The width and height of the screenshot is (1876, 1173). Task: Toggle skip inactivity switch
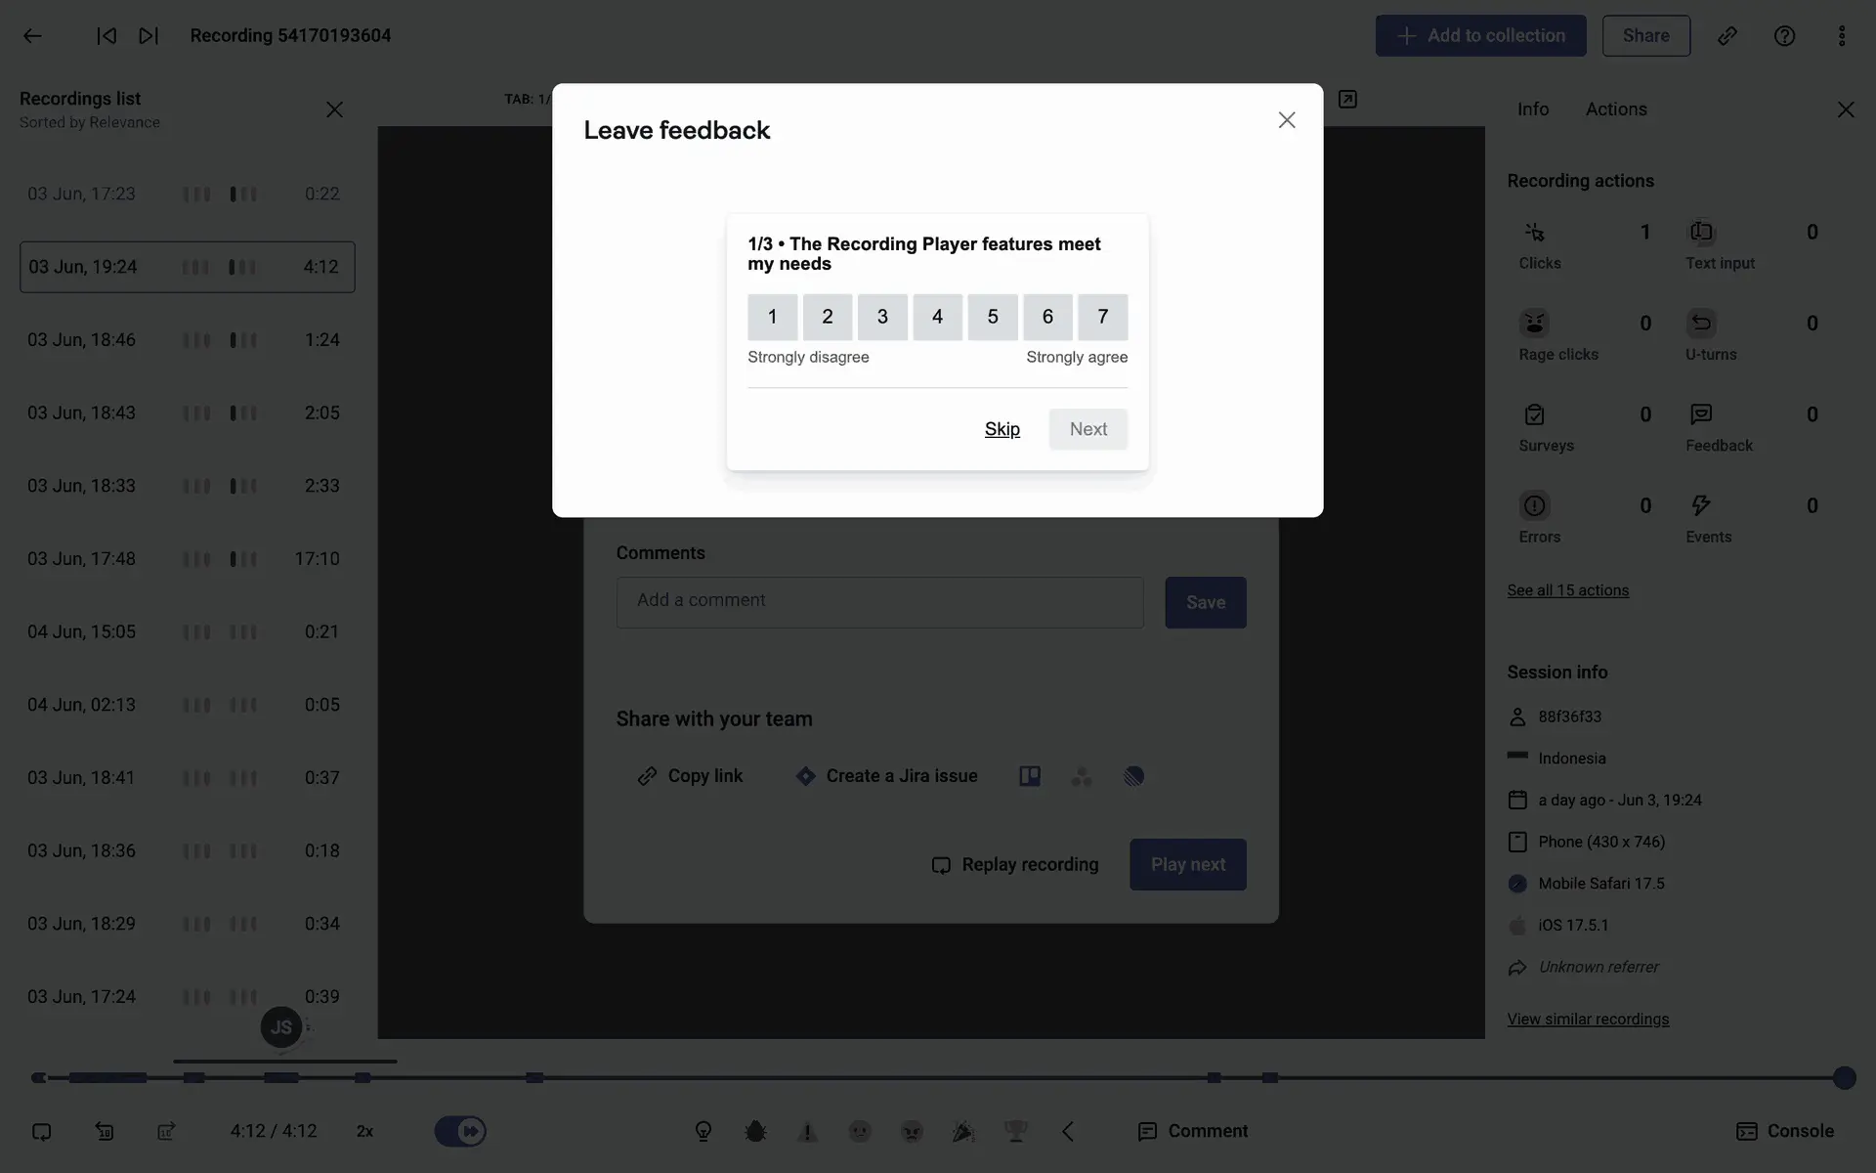pyautogui.click(x=460, y=1131)
